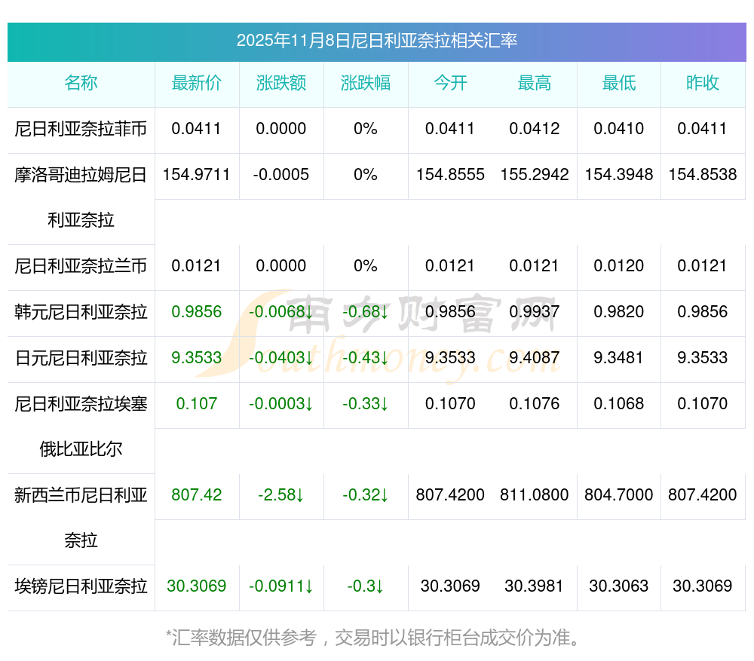Select the 昨收 column header

point(703,84)
